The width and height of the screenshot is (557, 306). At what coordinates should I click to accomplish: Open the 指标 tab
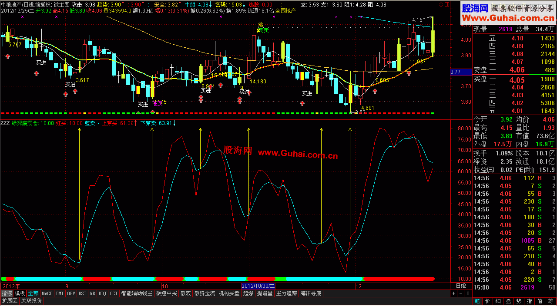7,294
